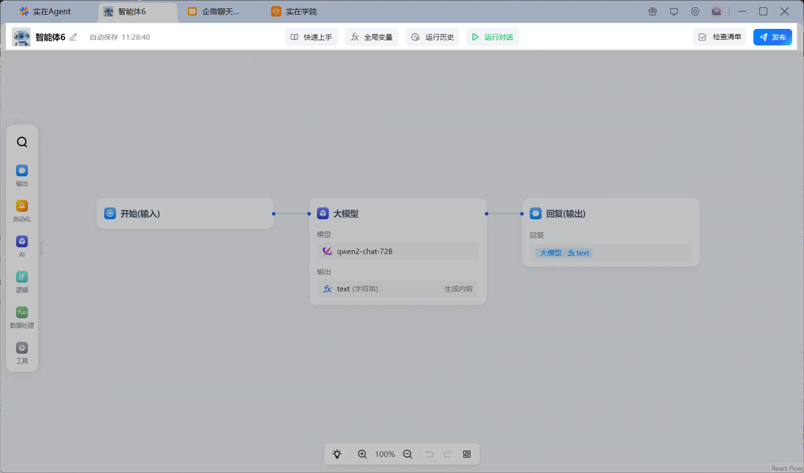Switch to the 实在Agent tab
The width and height of the screenshot is (804, 473).
click(x=45, y=11)
